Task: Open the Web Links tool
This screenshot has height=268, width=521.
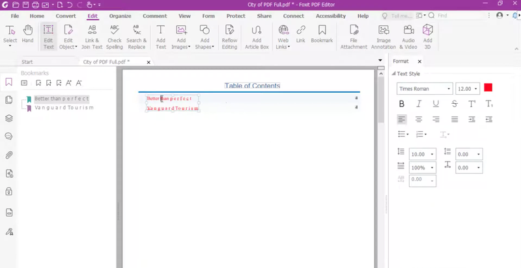Action: tap(283, 37)
